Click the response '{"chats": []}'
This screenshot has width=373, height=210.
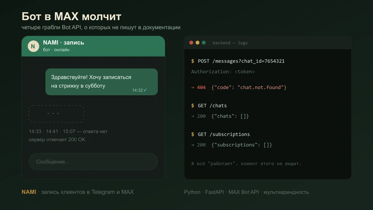point(230,116)
